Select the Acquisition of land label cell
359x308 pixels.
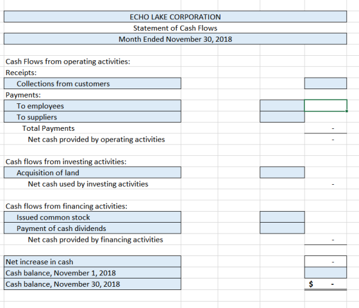[92, 173]
